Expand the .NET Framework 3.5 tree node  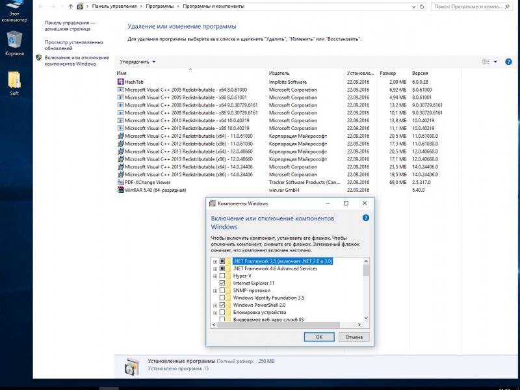tap(215, 262)
